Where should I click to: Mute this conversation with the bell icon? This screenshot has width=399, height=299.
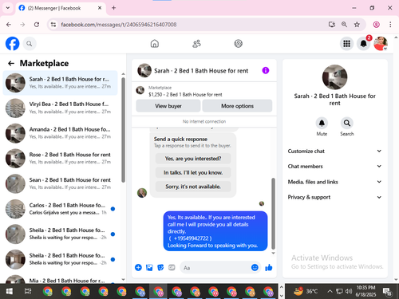click(322, 123)
